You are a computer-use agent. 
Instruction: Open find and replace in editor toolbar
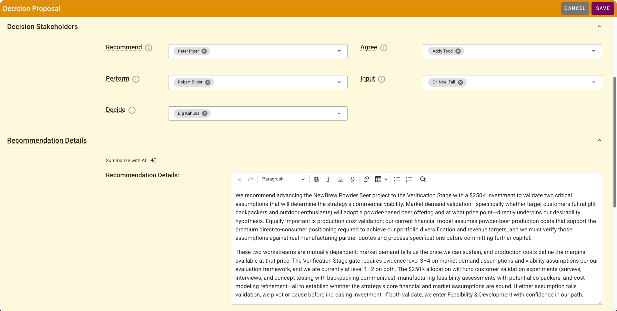(423, 180)
